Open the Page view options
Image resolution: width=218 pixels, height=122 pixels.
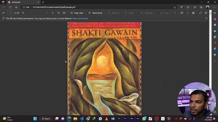point(77,13)
